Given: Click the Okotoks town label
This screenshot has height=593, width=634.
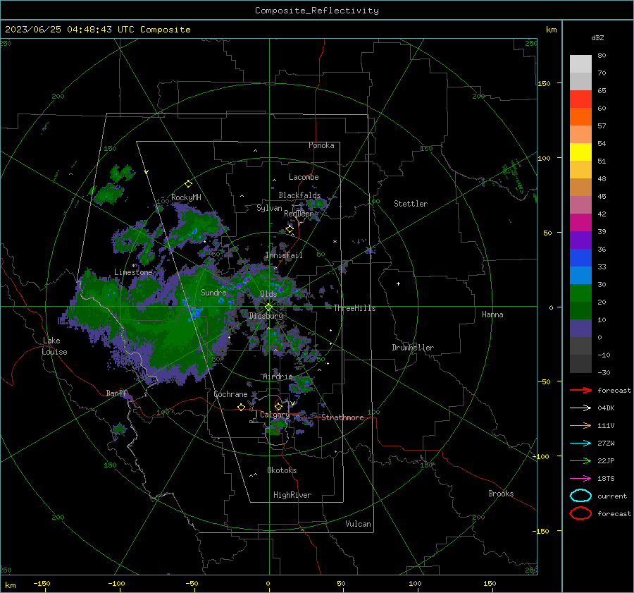Looking at the screenshot, I should (282, 470).
